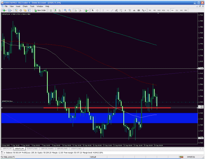
Task: Select the Equidistant Channel tool
Action: (x=116, y=10)
